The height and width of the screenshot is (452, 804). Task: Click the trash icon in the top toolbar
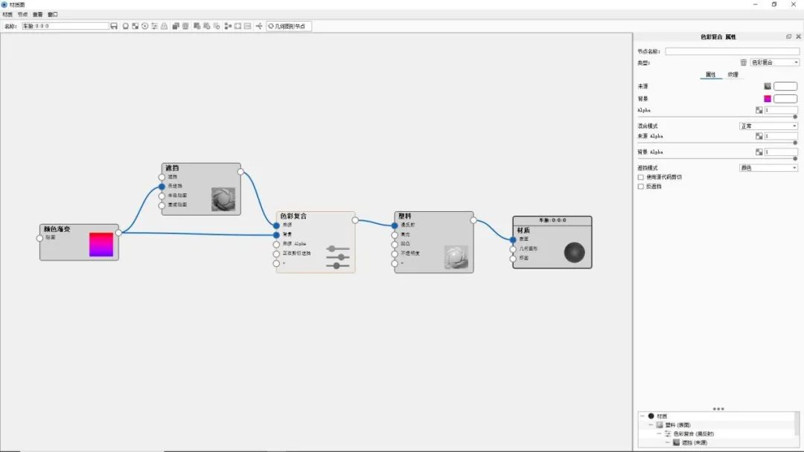tap(185, 26)
